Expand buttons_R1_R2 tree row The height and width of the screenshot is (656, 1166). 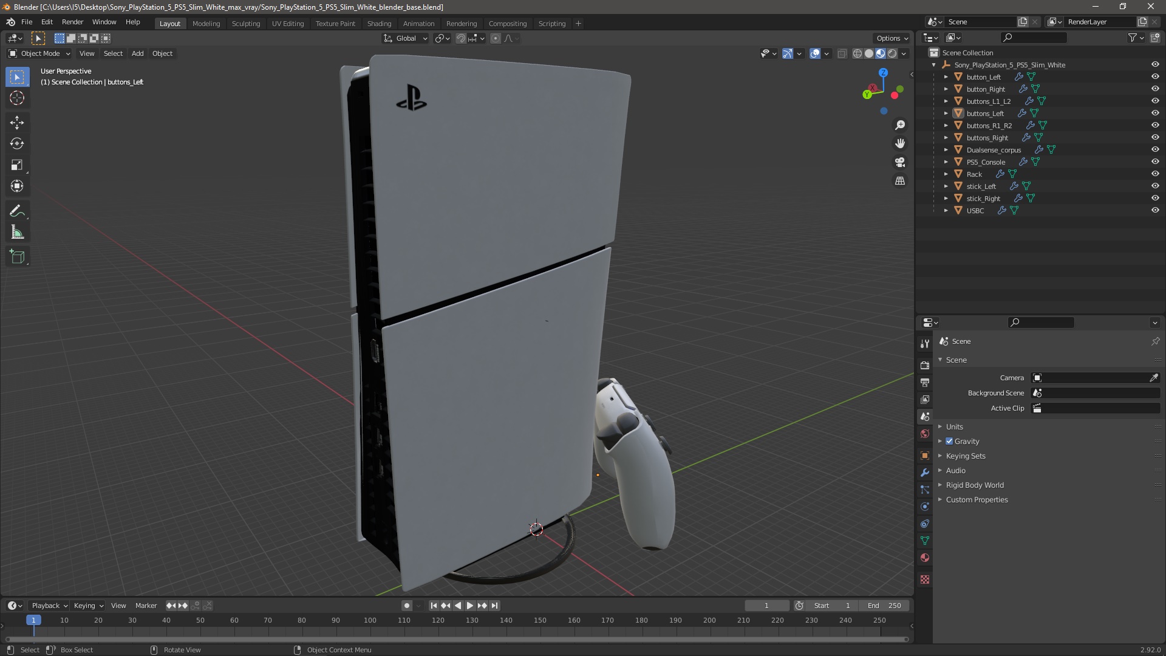(946, 126)
